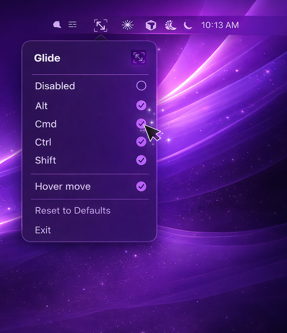Toggle the crescent moon menu bar icon
The image size is (287, 333).
tap(188, 25)
